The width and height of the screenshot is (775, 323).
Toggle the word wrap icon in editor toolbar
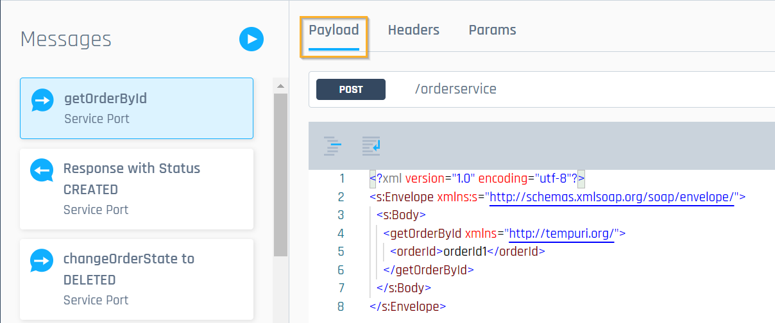pos(371,146)
